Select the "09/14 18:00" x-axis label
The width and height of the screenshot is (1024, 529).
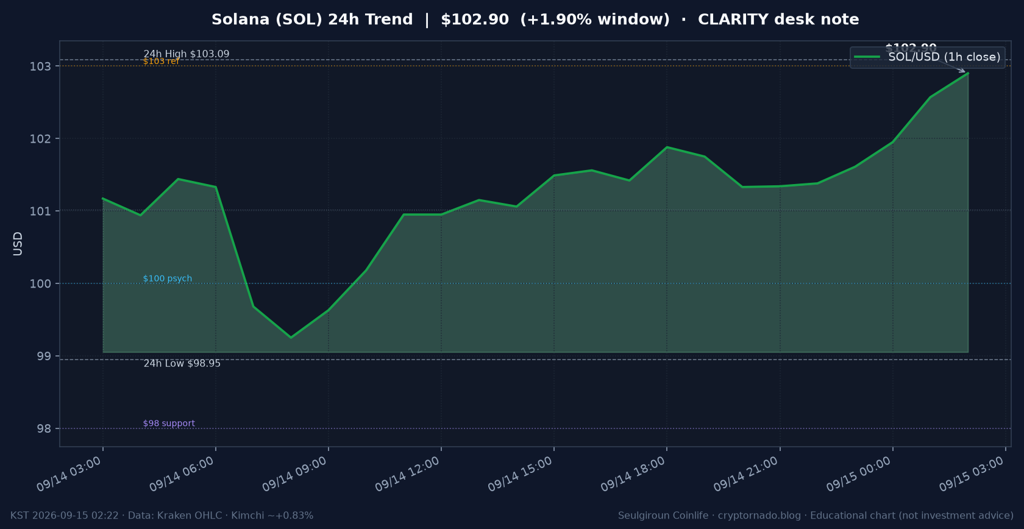pos(633,474)
